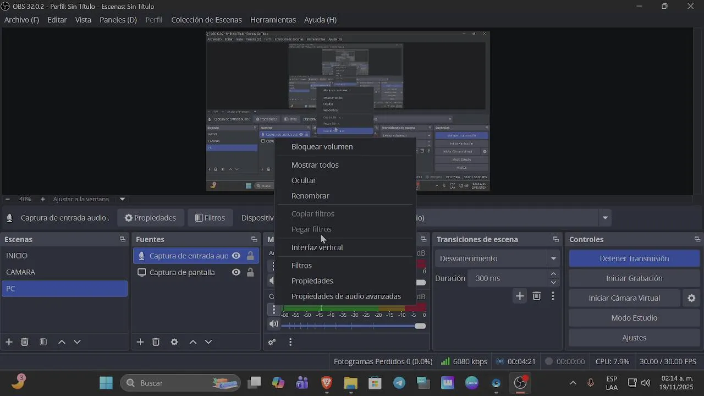Screen dimensions: 704x396
Task: Open mixer menu three-dots next to gears icon
Action: (290, 342)
